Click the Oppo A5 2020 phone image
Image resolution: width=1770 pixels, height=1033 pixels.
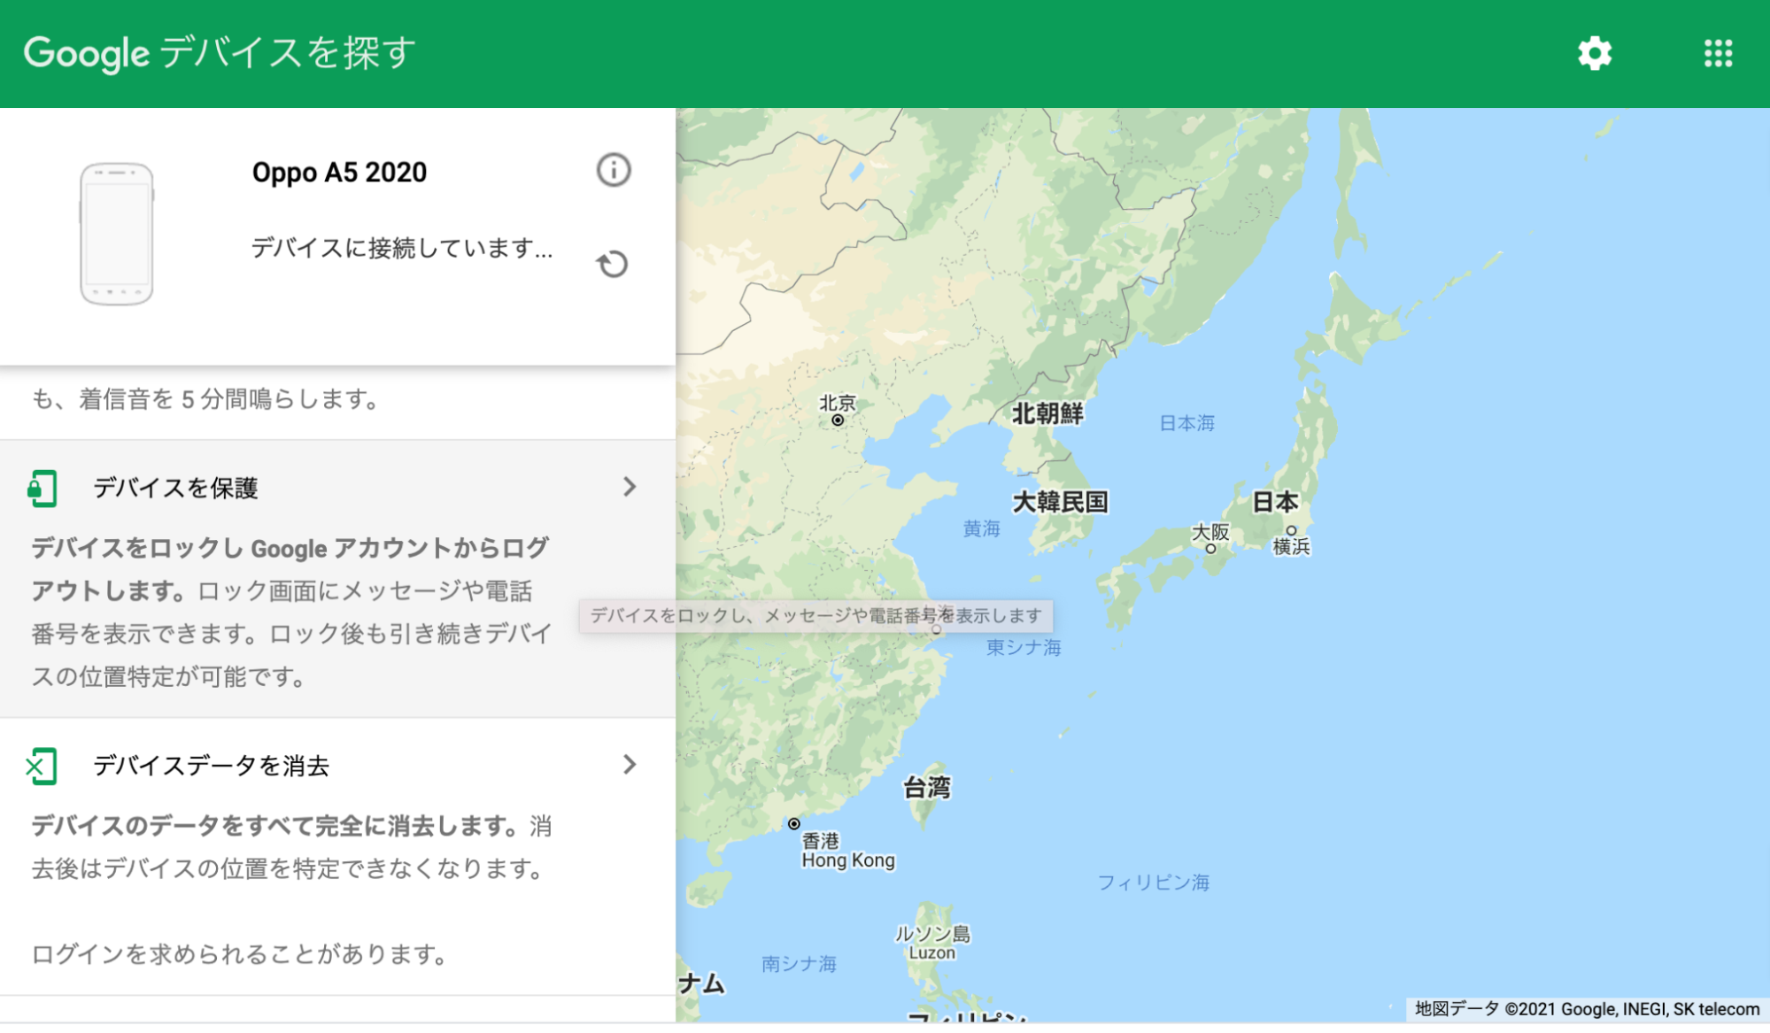[116, 234]
